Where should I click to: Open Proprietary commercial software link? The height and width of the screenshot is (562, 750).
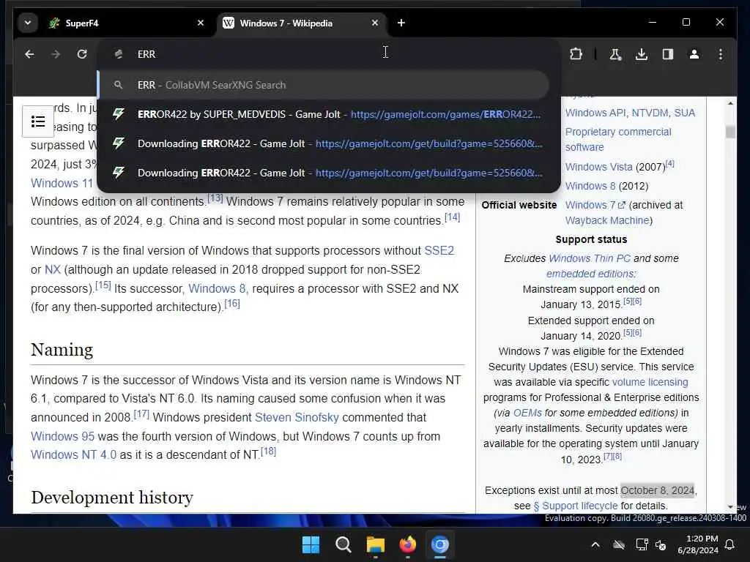coord(618,140)
